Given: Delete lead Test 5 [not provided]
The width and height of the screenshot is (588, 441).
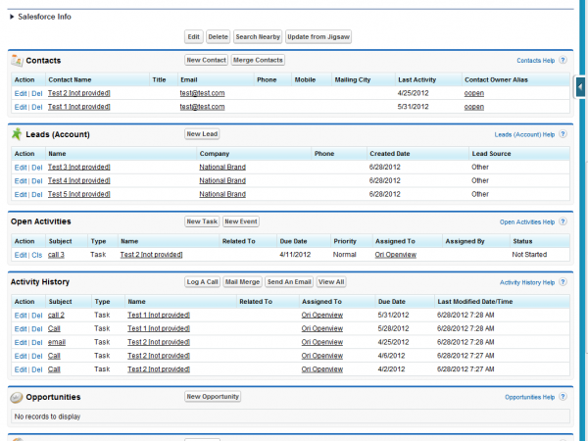Looking at the screenshot, I should tap(37, 194).
